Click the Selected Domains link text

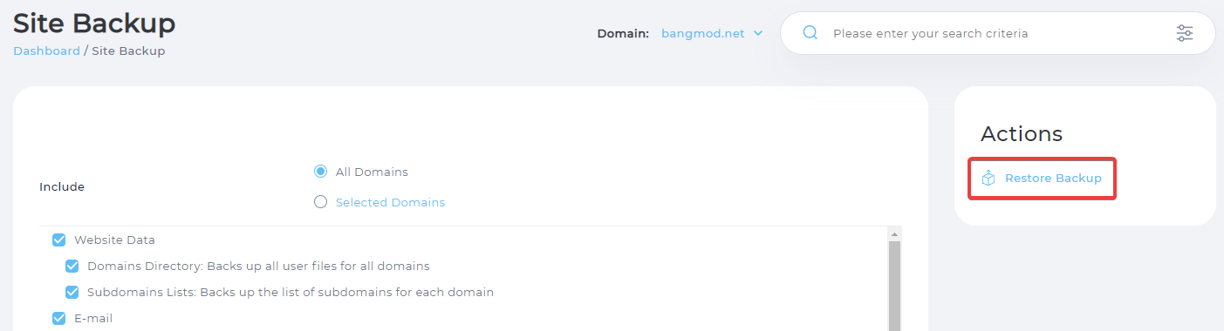pyautogui.click(x=390, y=202)
